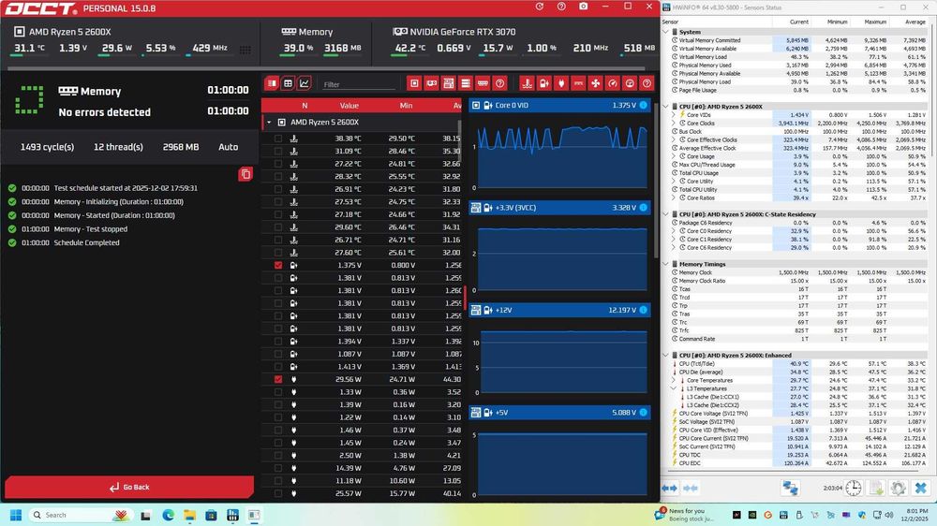Filter sensors by CPU hardware icon

pos(414,83)
